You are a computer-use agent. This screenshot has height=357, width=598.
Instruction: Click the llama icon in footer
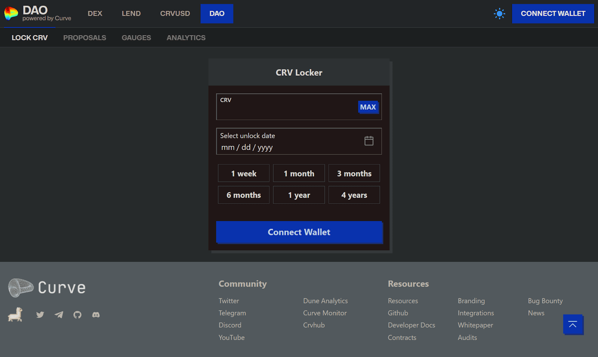[15, 314]
